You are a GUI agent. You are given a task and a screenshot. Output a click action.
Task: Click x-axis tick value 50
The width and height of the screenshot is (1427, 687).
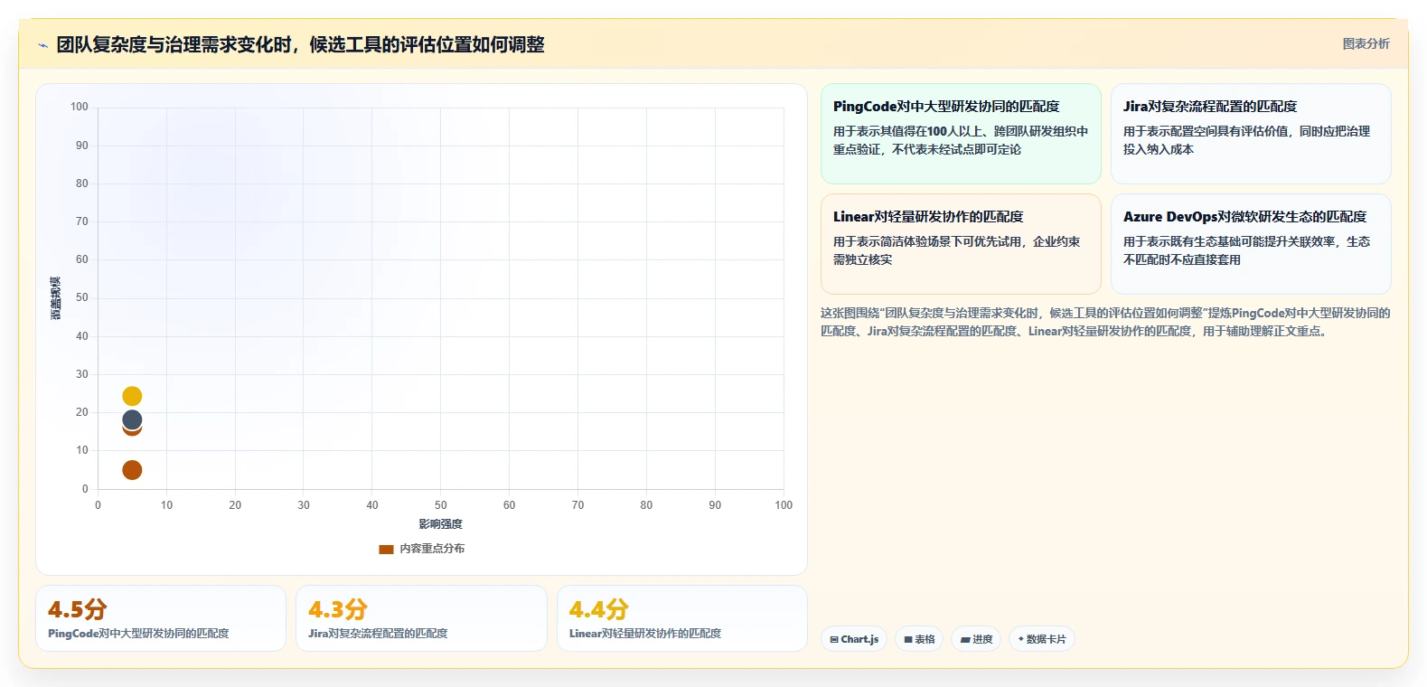[440, 505]
